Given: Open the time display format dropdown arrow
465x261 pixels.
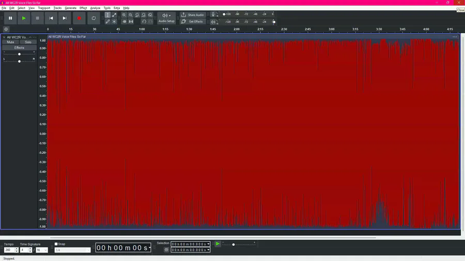Looking at the screenshot, I should click(x=149, y=248).
